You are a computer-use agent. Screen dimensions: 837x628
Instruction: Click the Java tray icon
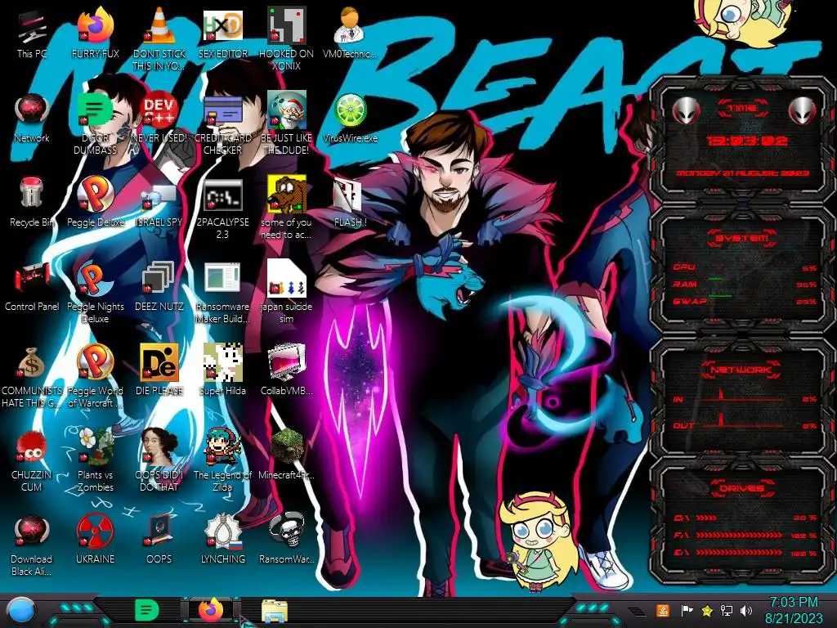click(663, 610)
